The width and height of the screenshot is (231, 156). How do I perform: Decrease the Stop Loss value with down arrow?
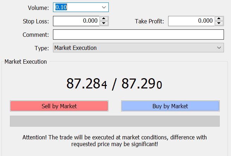tap(104, 23)
